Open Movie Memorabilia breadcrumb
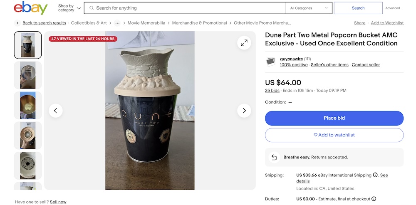 point(146,23)
